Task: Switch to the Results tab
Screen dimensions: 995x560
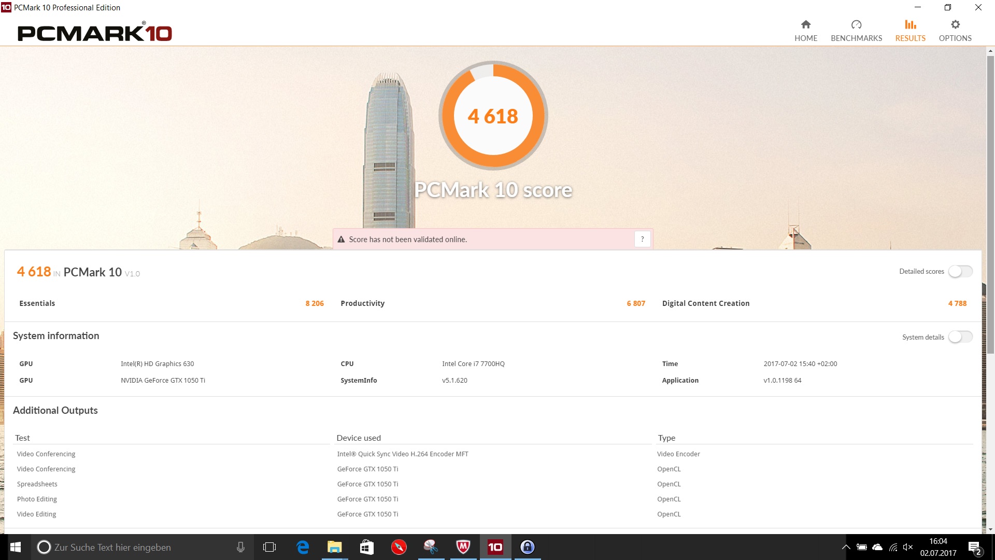Action: click(910, 31)
